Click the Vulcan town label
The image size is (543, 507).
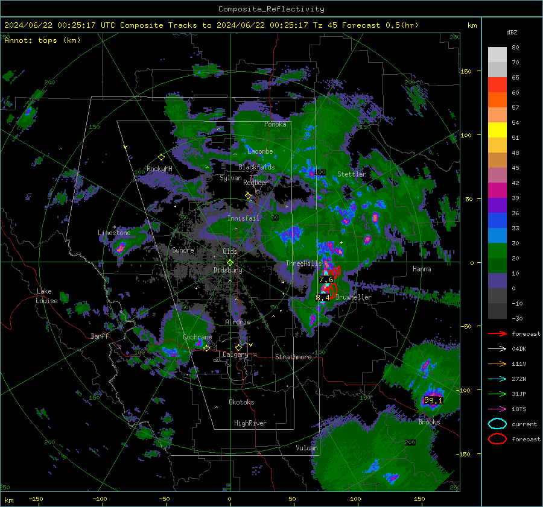point(306,448)
